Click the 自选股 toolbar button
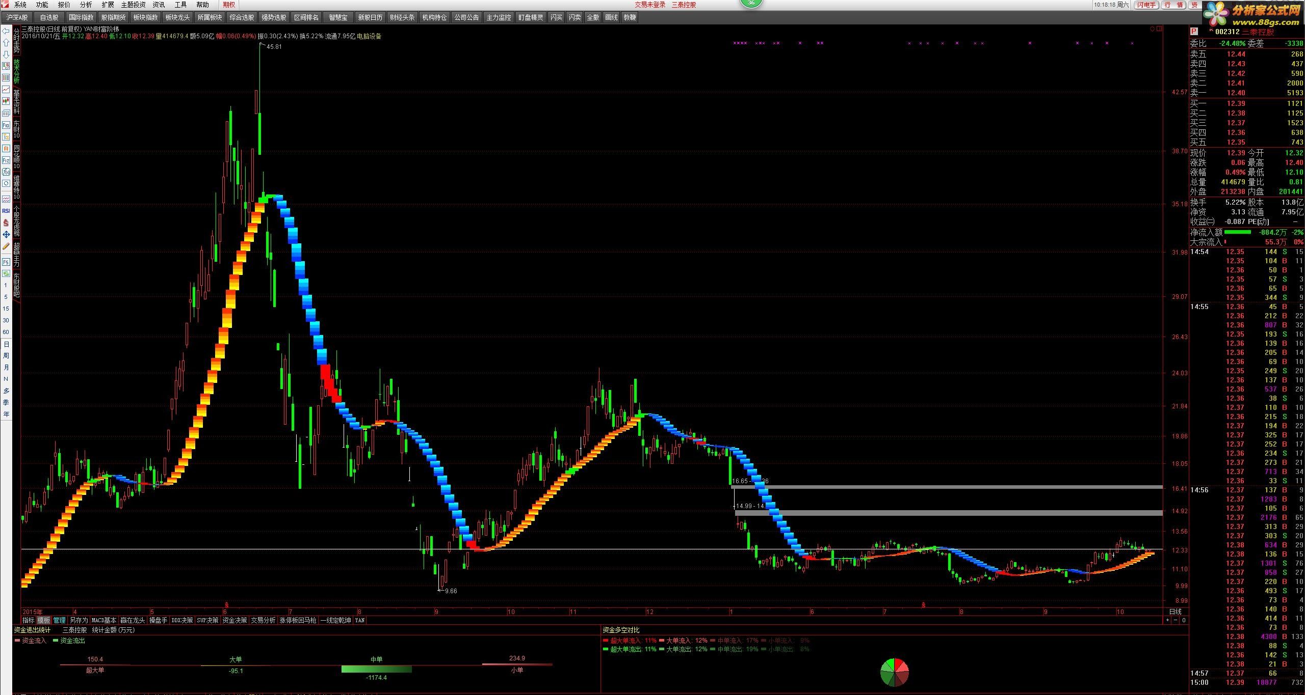 [49, 17]
